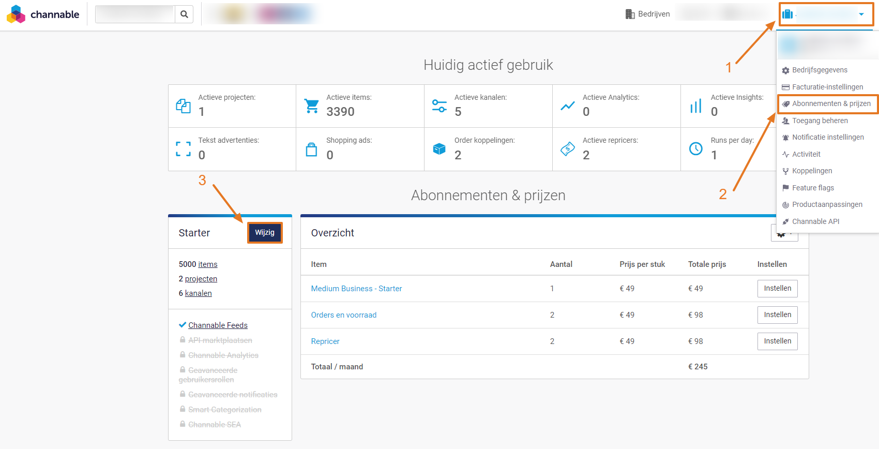Open the Repricer item link
The width and height of the screenshot is (879, 449).
coord(325,341)
